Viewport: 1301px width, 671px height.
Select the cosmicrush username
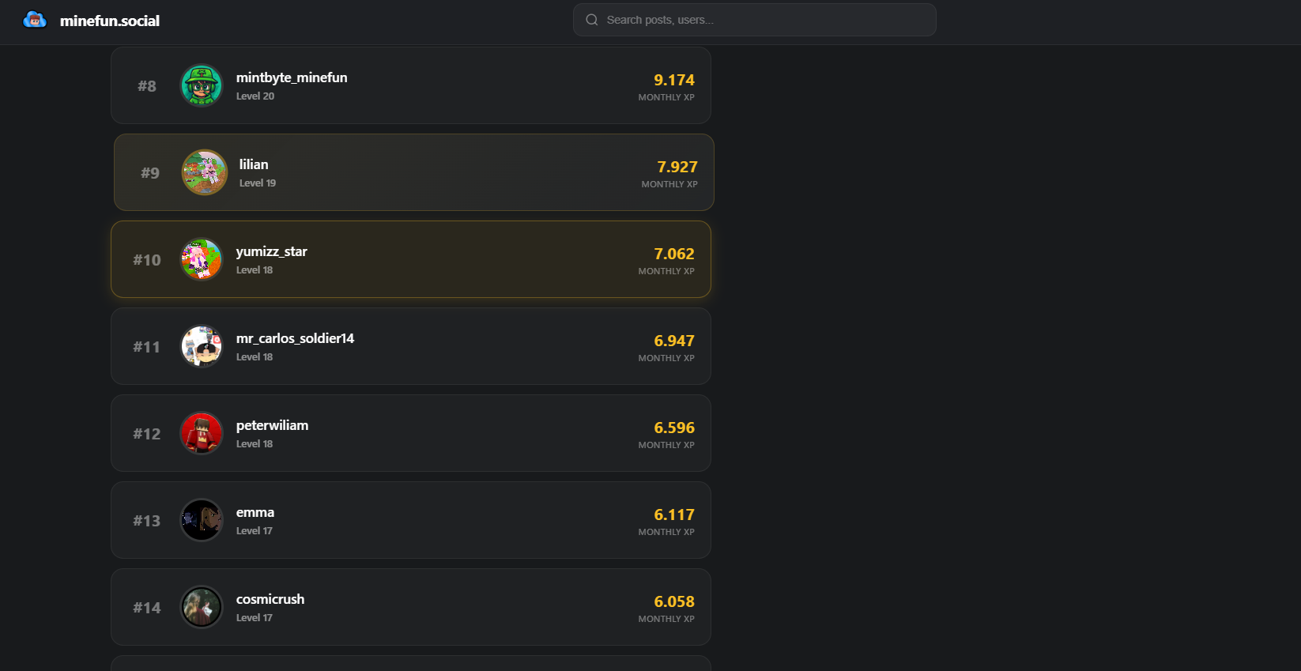click(270, 599)
